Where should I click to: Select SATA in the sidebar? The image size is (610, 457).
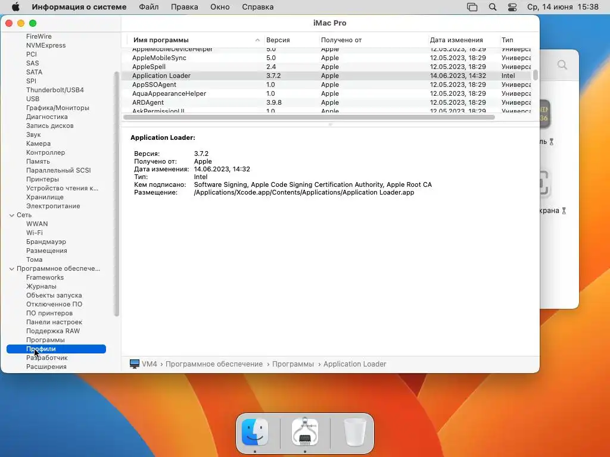34,72
